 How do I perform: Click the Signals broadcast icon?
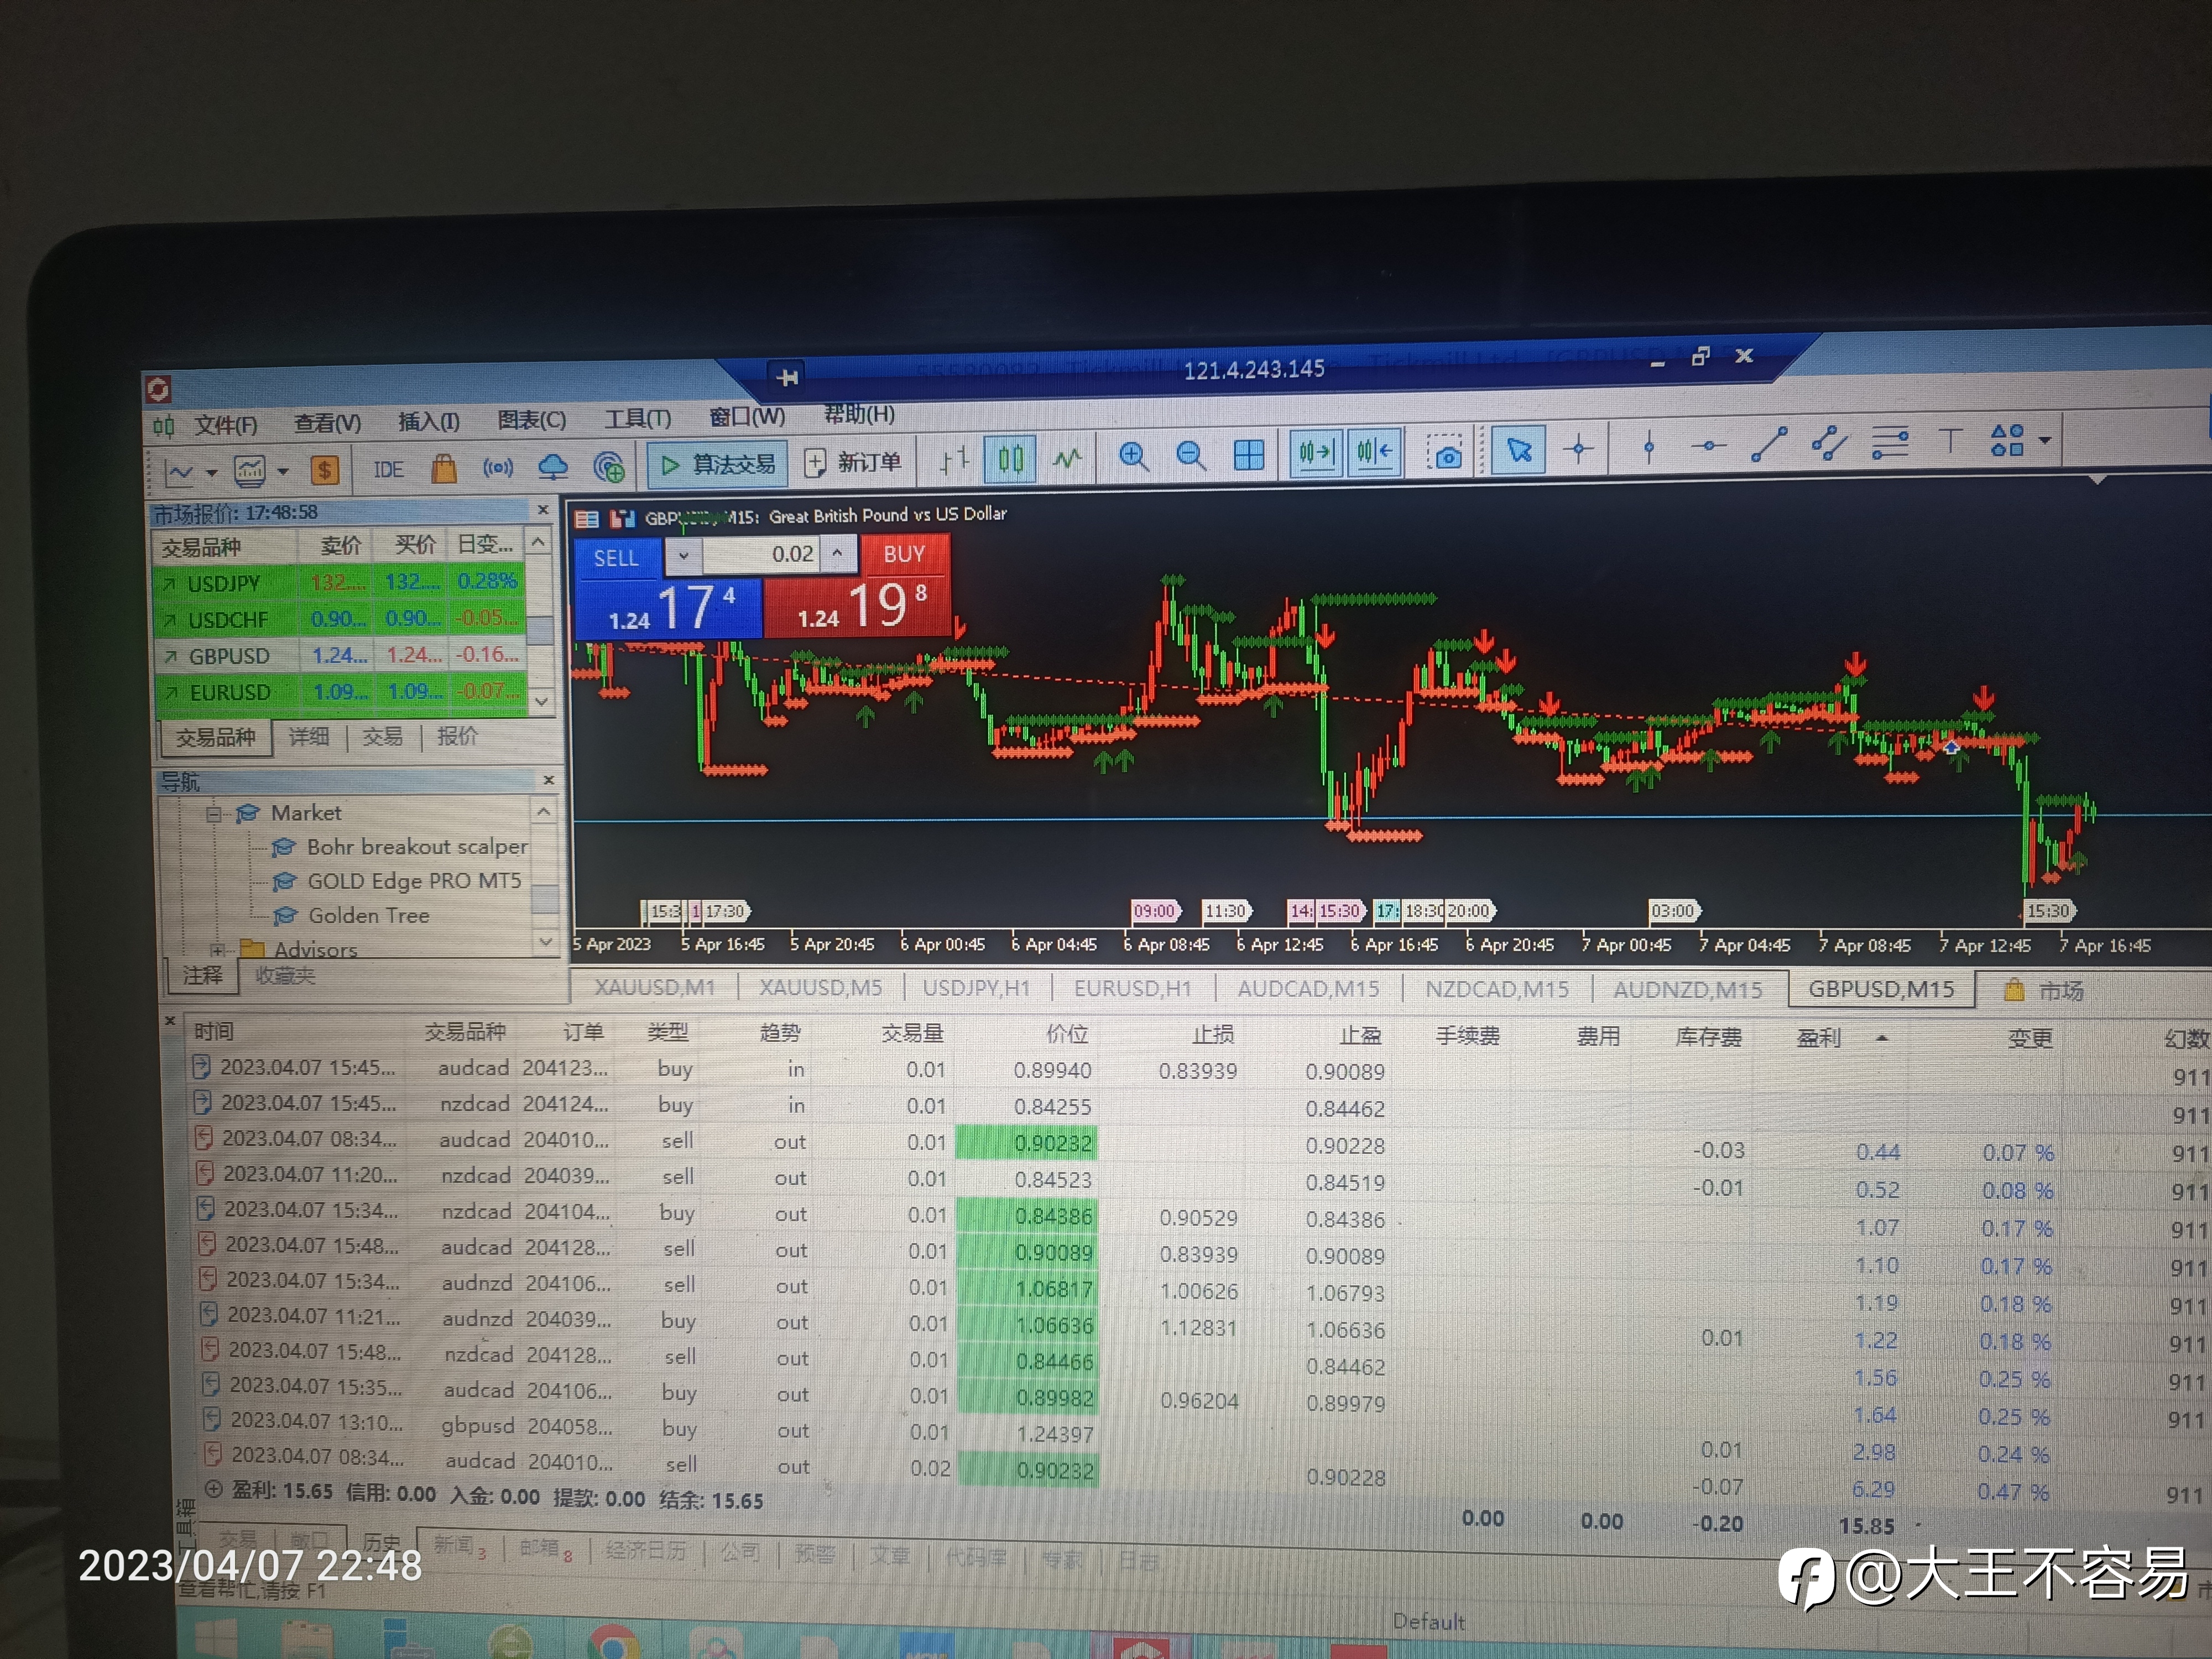tap(498, 467)
